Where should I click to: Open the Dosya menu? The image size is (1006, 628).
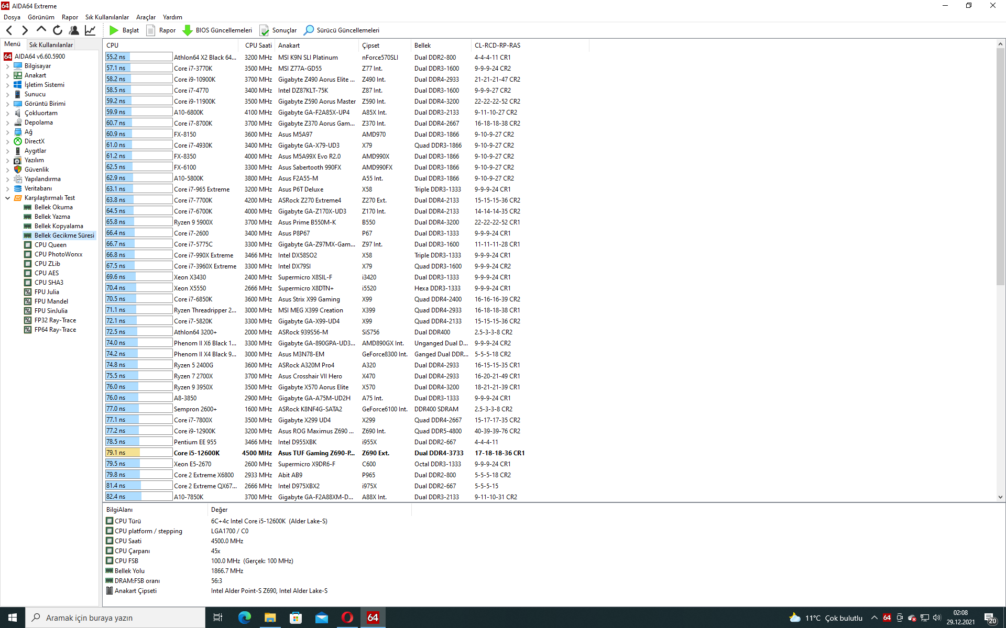click(12, 17)
